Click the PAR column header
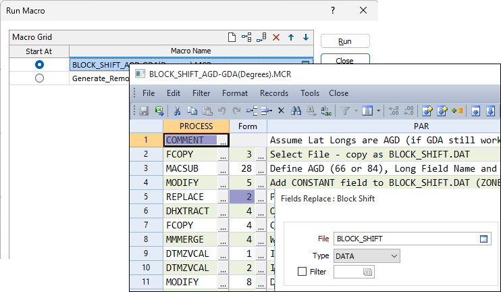 (x=384, y=126)
